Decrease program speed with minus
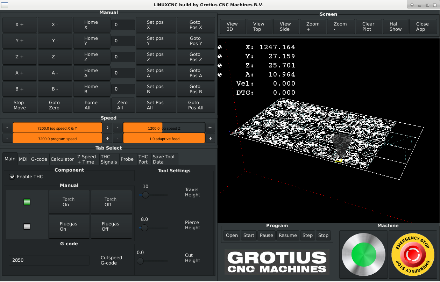 tap(7, 138)
